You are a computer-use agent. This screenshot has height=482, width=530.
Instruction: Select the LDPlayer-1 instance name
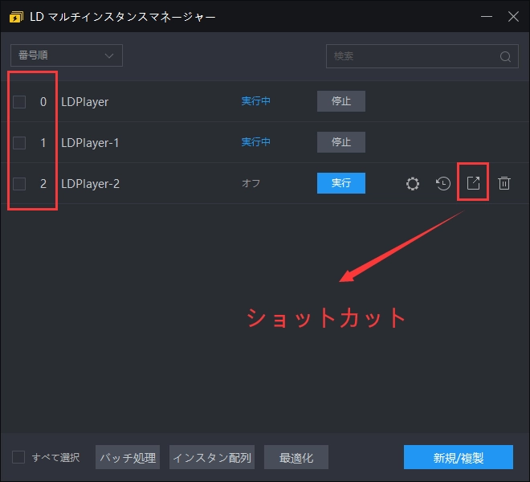(x=90, y=143)
